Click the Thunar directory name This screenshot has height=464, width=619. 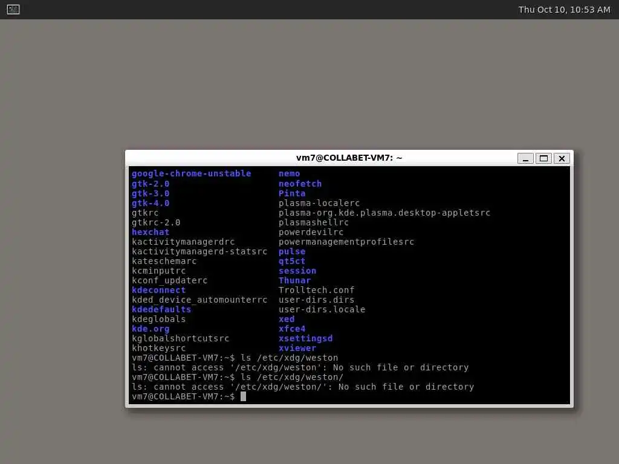point(295,280)
